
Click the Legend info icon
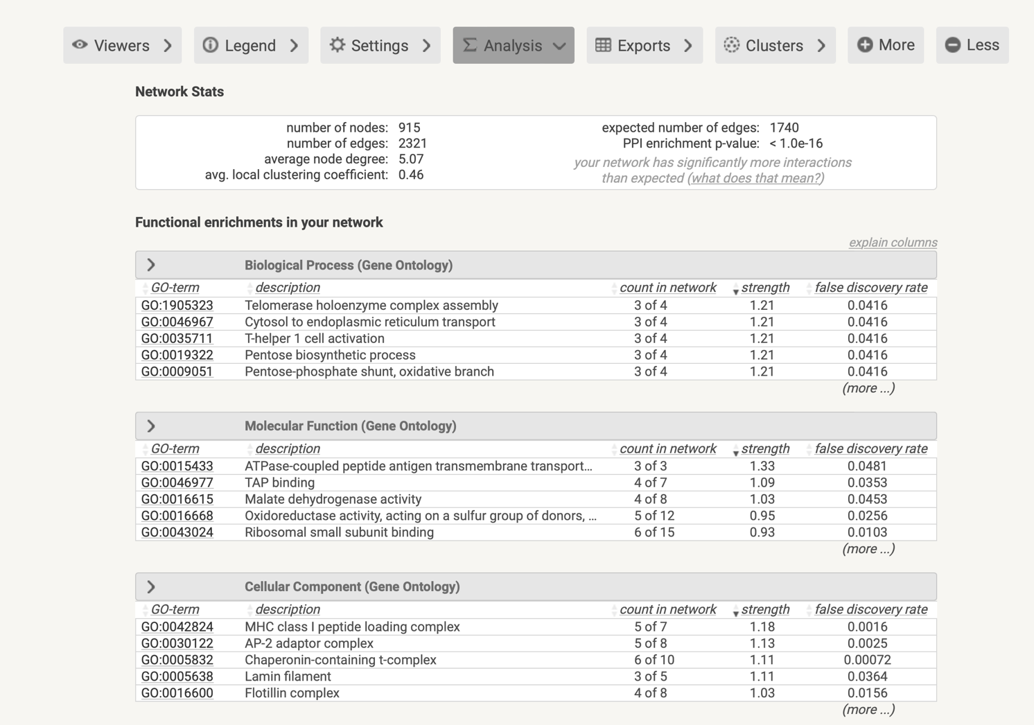click(211, 45)
